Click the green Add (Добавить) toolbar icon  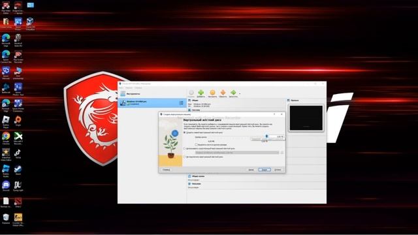(x=201, y=93)
